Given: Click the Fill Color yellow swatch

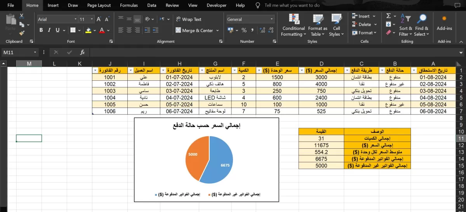Looking at the screenshot, I should pyautogui.click(x=89, y=30).
